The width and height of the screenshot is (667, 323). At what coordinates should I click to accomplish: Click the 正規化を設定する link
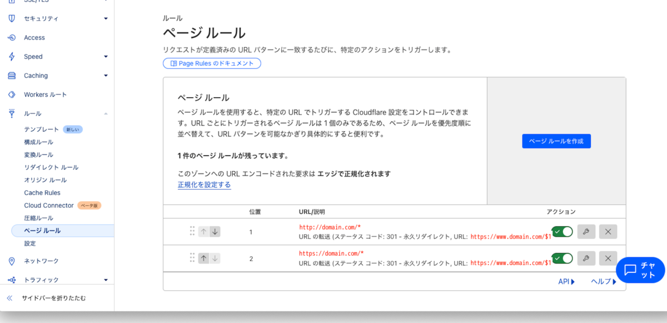pos(204,185)
